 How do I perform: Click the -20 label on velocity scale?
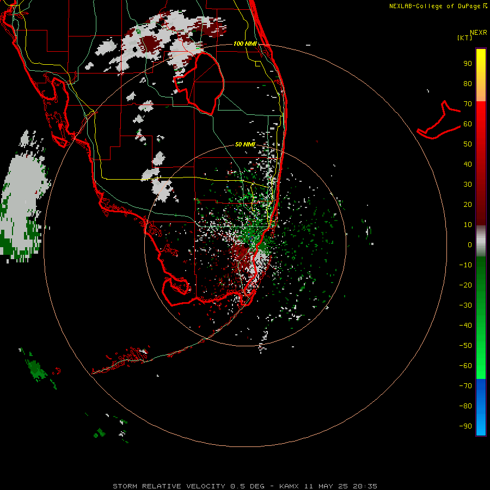(465, 285)
